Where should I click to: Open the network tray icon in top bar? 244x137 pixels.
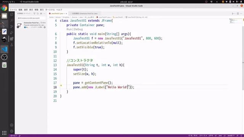[x=226, y=2]
